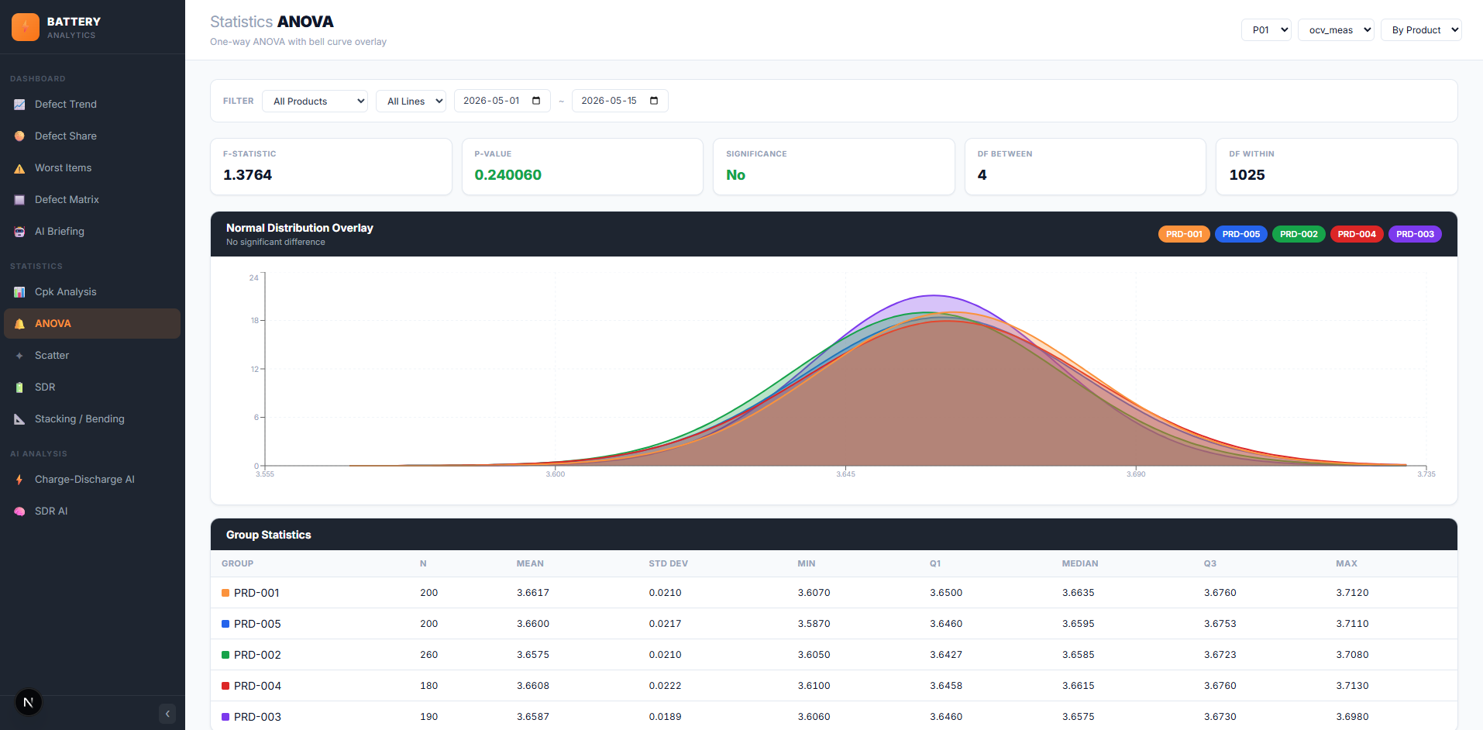Viewport: 1483px width, 730px height.
Task: Collapse the sidebar with the chevron button
Action: coord(167,714)
